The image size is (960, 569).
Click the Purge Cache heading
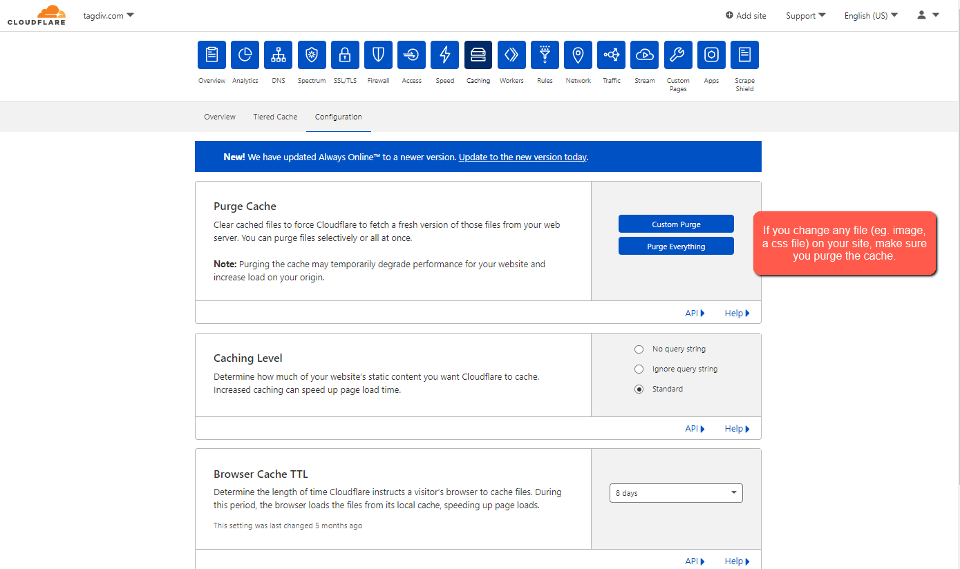245,206
